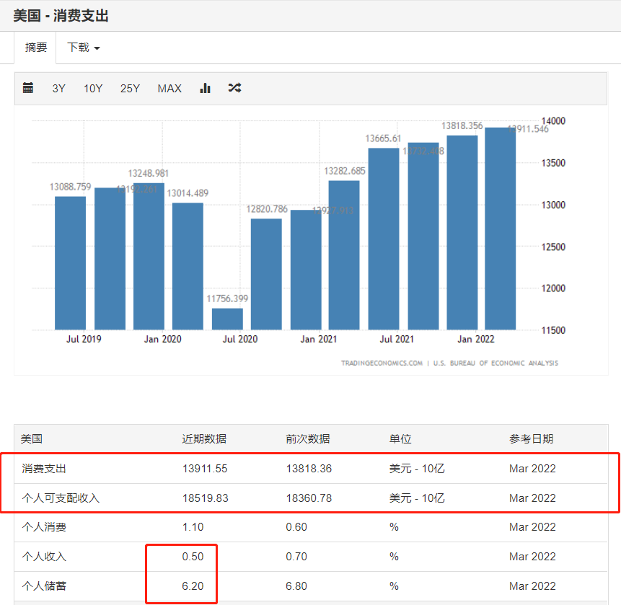Select the MAX time range

click(x=169, y=88)
